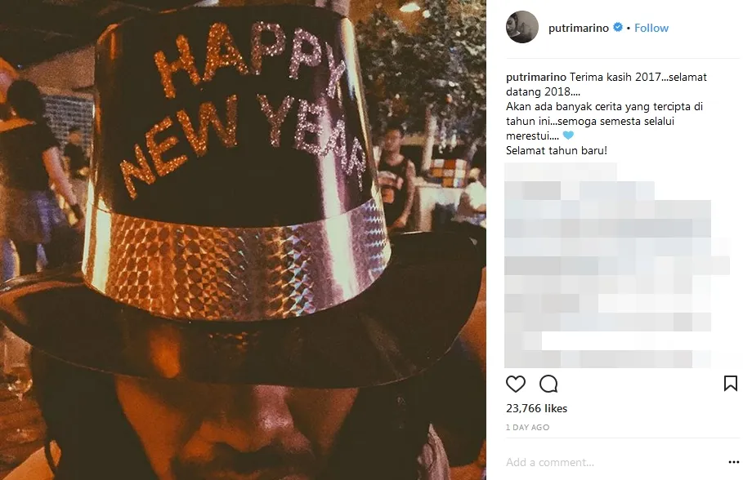The height and width of the screenshot is (480, 743).
Task: Click the blue heart emoji in the caption
Action: (x=568, y=136)
